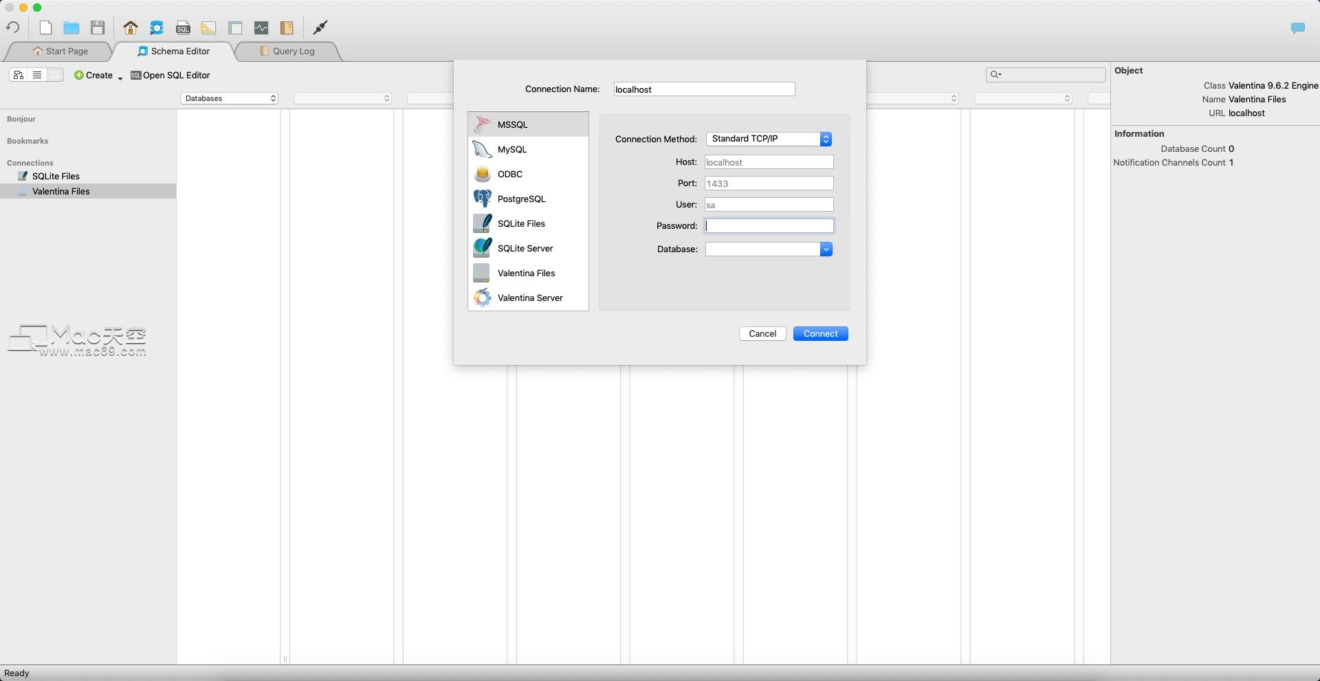1320x681 pixels.
Task: Open the empty column dropdown next to Databases
Action: tap(342, 98)
